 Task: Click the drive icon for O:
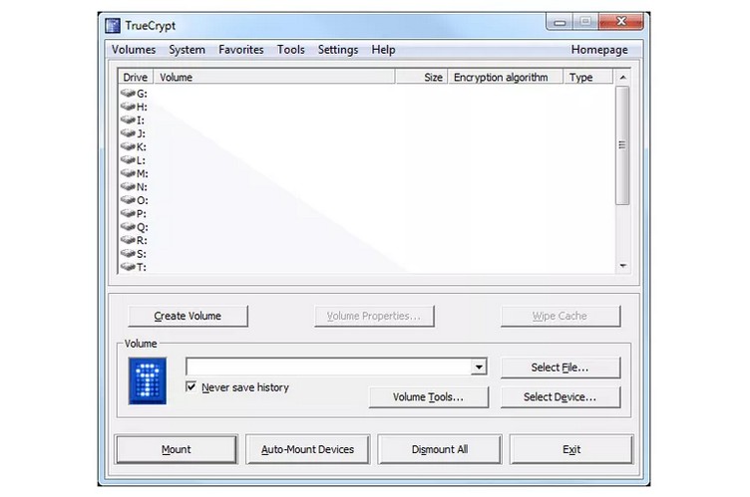128,200
